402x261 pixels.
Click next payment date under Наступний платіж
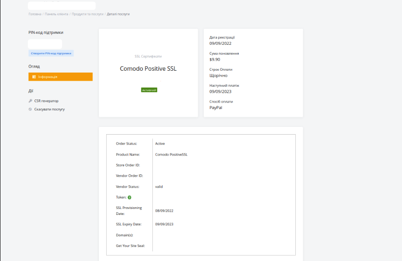pos(220,92)
